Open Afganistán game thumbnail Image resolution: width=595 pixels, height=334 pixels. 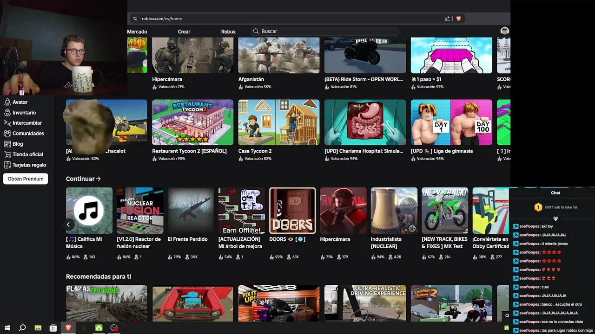click(279, 55)
